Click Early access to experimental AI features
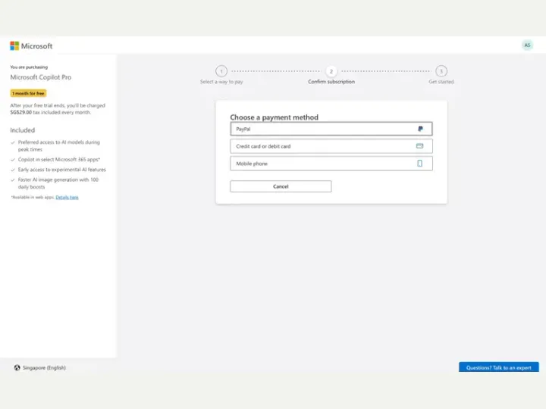 [x=62, y=170]
